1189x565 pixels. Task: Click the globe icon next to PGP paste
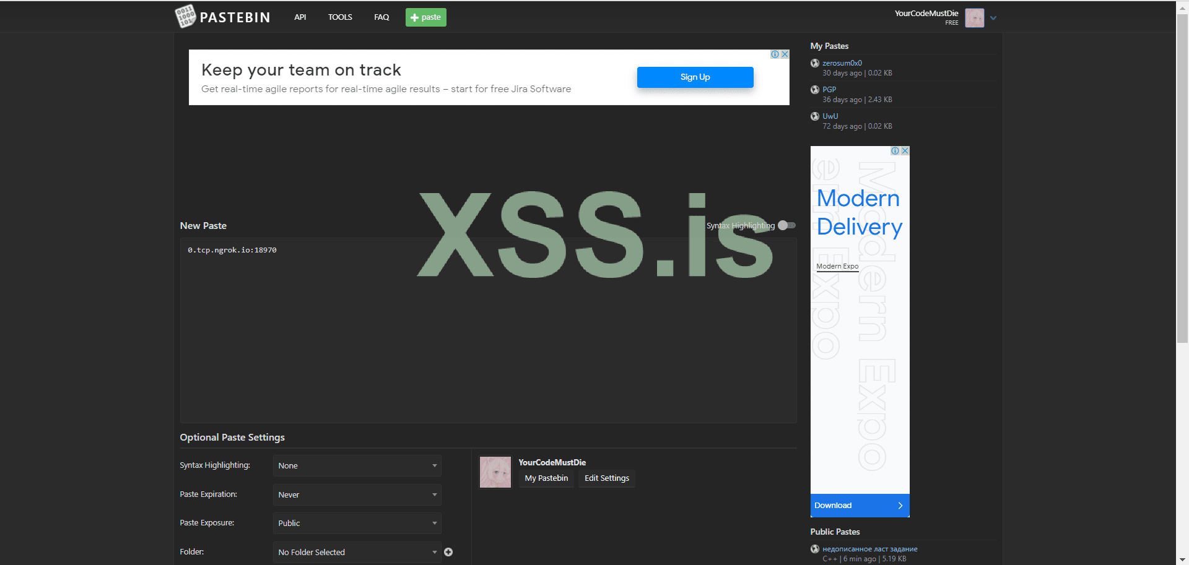815,90
